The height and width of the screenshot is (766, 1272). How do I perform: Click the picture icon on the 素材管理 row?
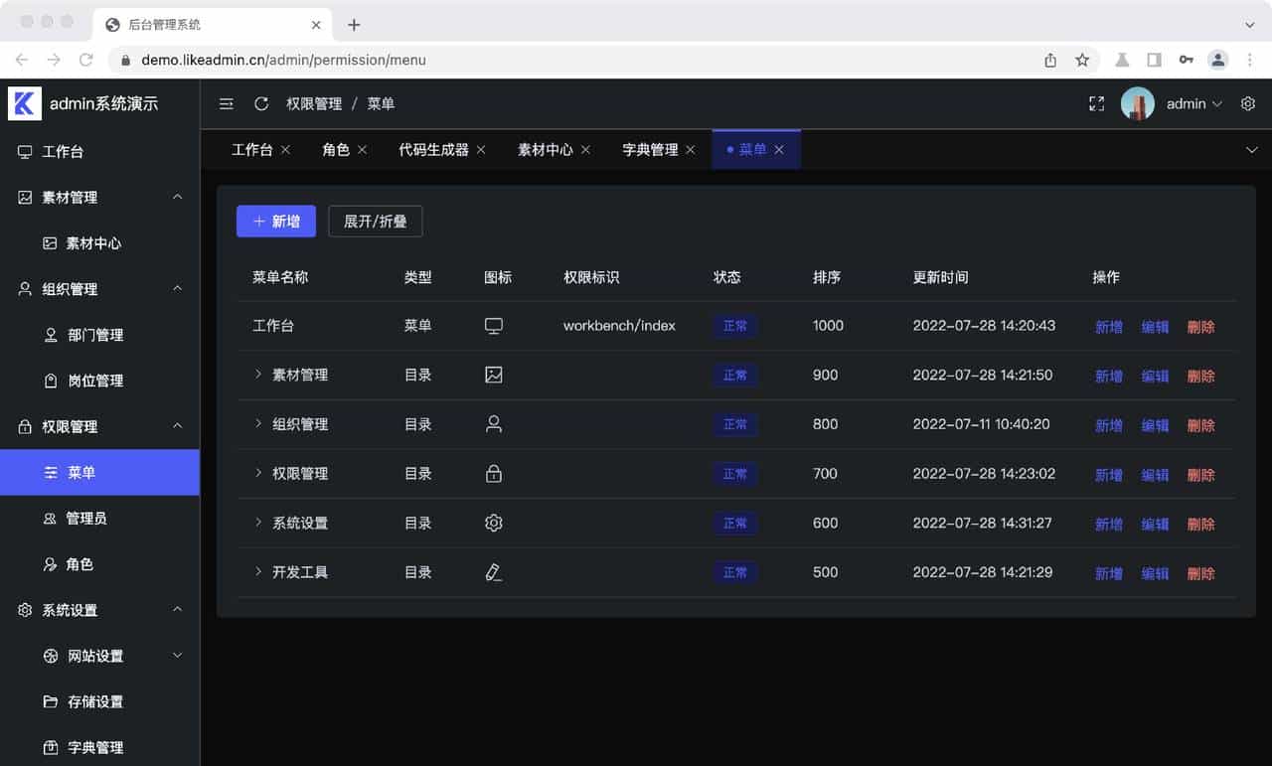[x=494, y=375]
